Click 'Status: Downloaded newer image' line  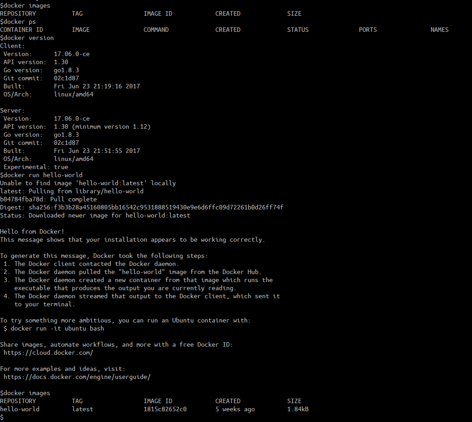coord(95,215)
